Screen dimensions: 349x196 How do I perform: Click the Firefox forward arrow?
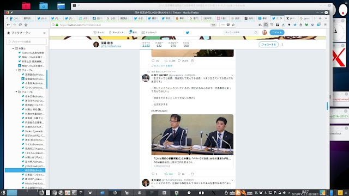[x=14, y=25]
